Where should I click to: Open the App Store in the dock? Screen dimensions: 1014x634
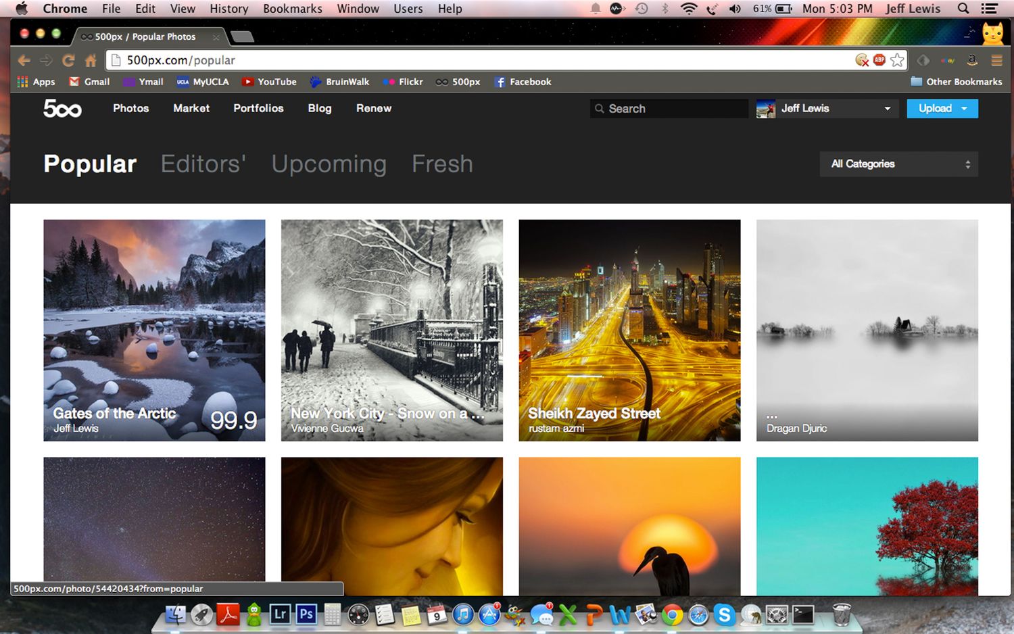coord(489,614)
